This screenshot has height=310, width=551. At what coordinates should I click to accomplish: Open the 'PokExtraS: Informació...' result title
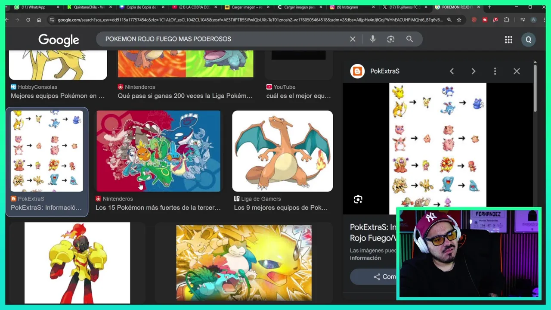click(x=46, y=208)
